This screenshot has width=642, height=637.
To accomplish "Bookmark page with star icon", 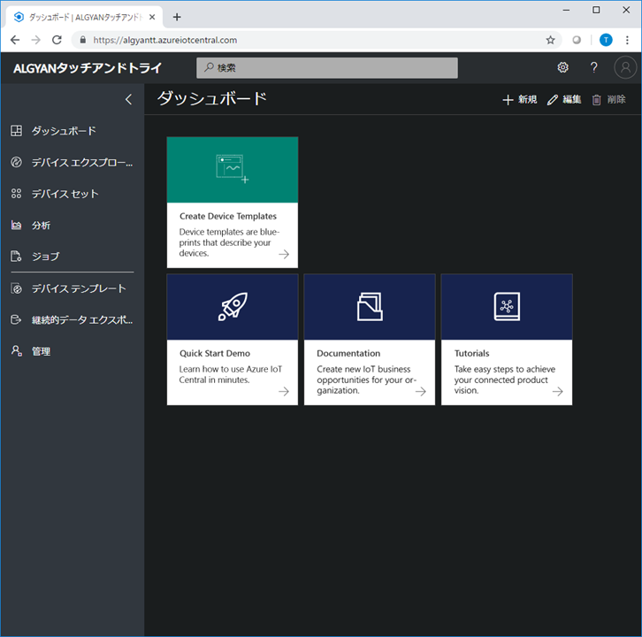I will coord(550,40).
